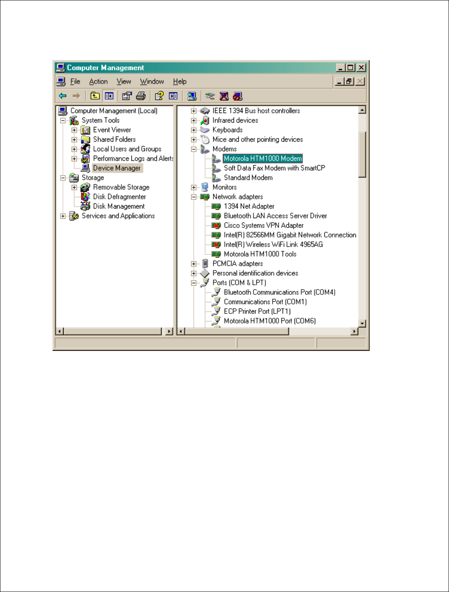
Task: Expand Services and Applications node
Action: point(63,216)
